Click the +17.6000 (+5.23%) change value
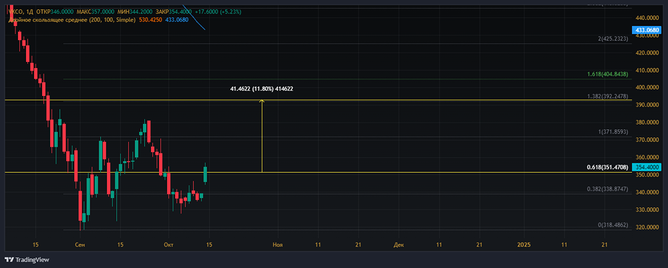This screenshot has width=668, height=268. (x=218, y=12)
